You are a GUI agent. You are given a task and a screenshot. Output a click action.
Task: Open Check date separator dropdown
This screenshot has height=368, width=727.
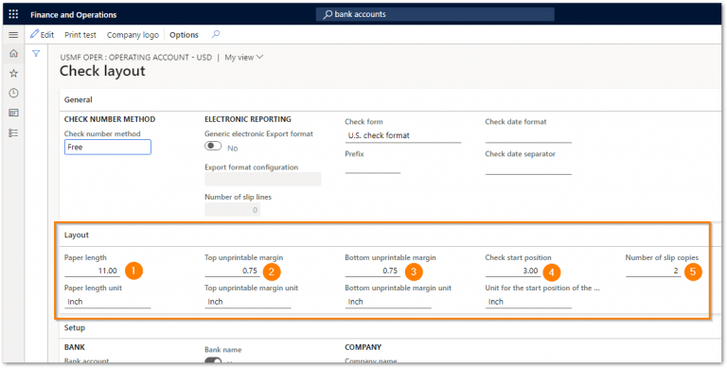click(x=528, y=167)
